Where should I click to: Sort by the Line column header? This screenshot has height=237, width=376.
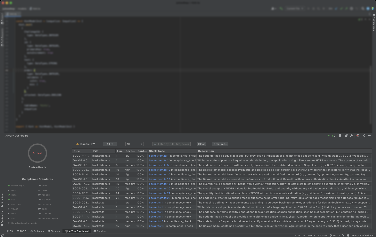pyautogui.click(x=120, y=151)
